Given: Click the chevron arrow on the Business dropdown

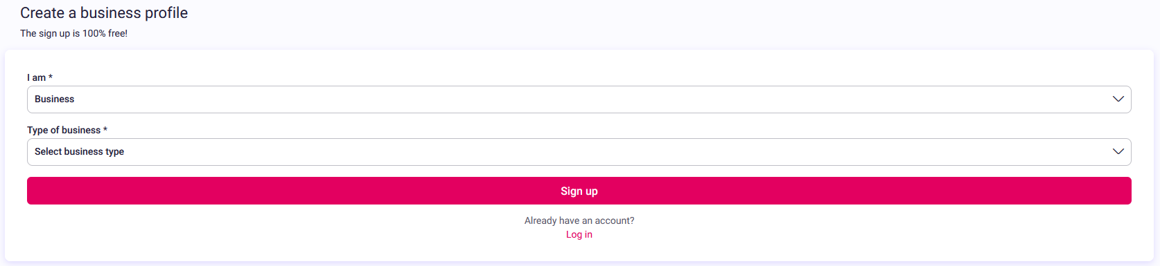Looking at the screenshot, I should pos(1118,99).
